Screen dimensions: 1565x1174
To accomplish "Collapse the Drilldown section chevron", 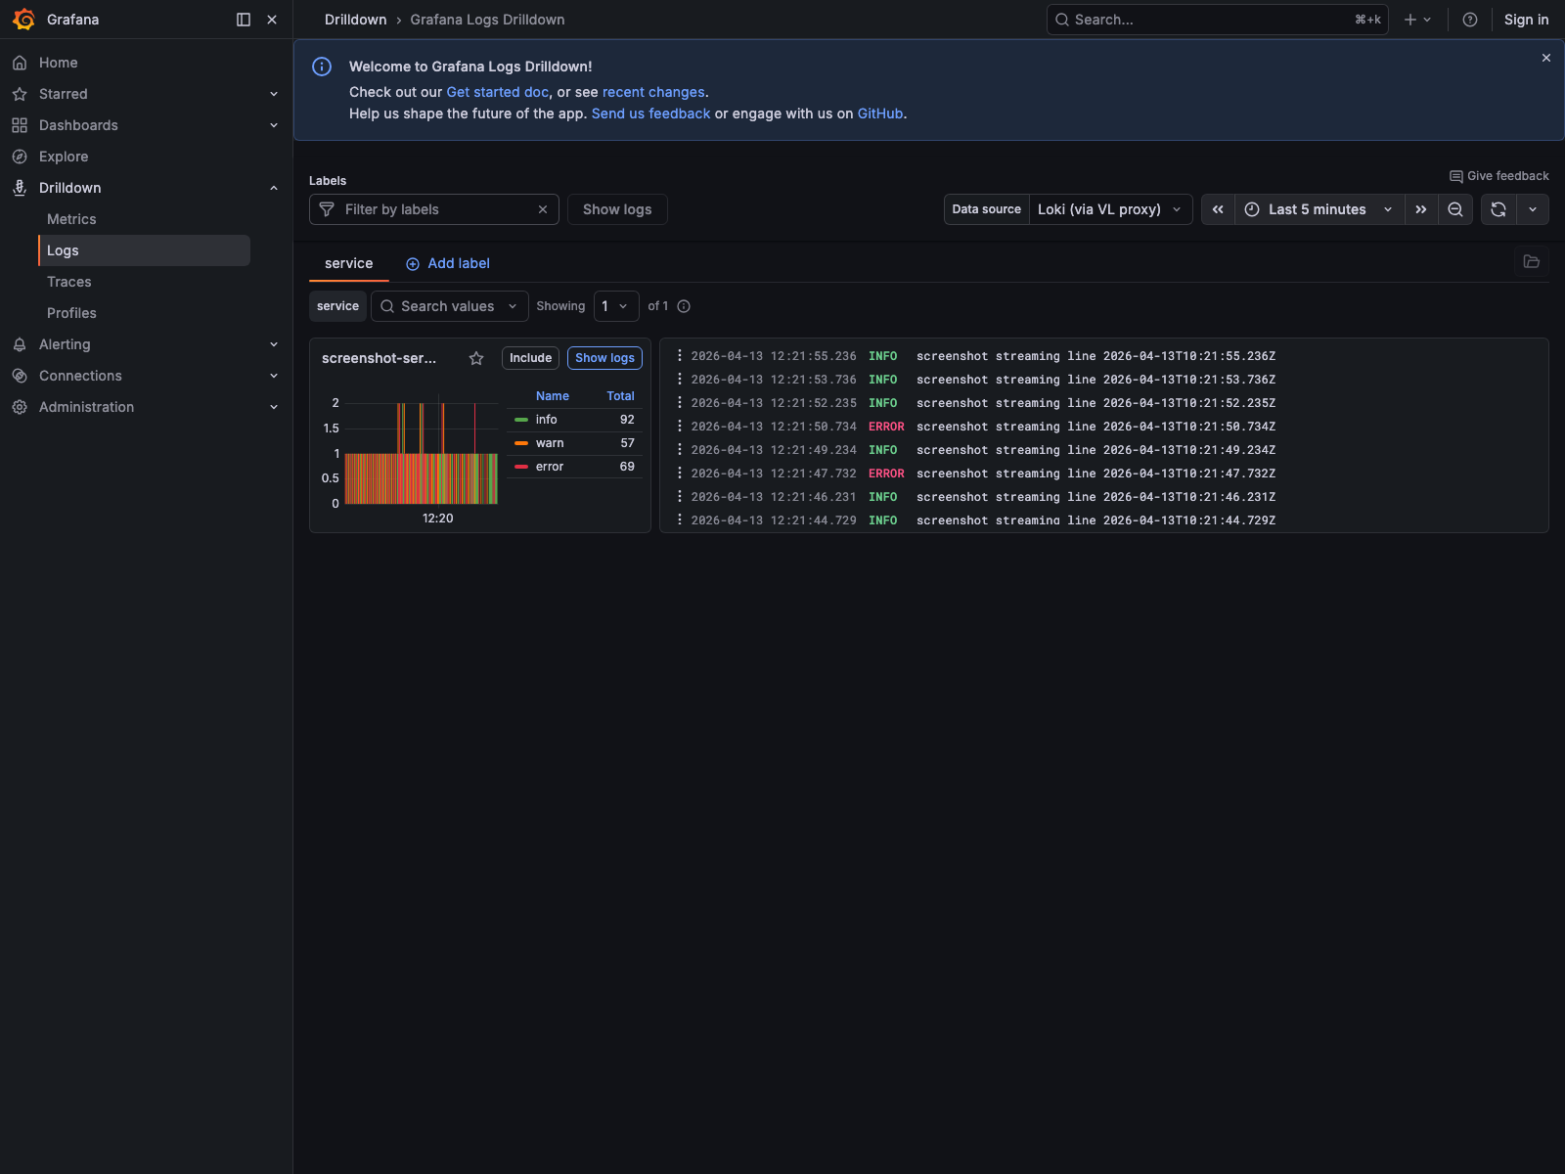I will [274, 188].
